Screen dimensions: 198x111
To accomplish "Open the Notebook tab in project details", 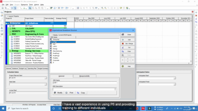I will click(x=15, y=68).
